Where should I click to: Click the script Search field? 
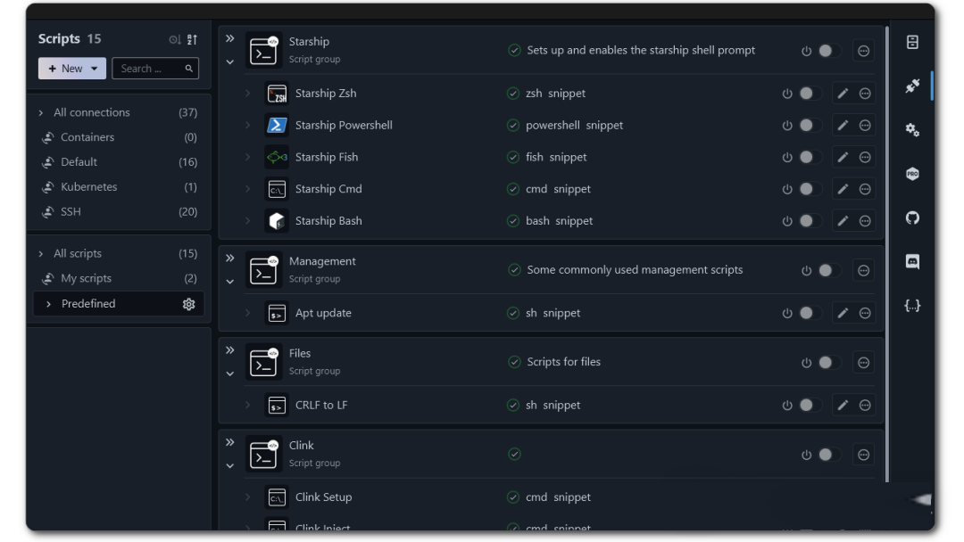(148, 69)
